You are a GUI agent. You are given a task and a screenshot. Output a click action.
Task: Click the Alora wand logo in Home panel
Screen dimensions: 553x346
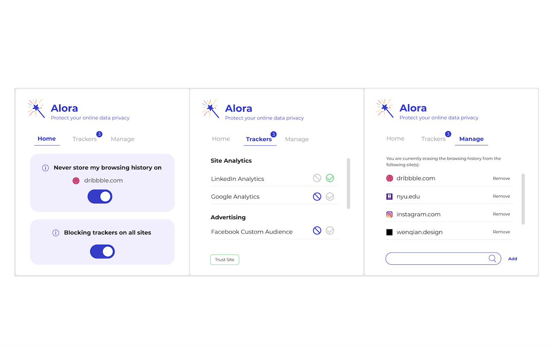36,108
